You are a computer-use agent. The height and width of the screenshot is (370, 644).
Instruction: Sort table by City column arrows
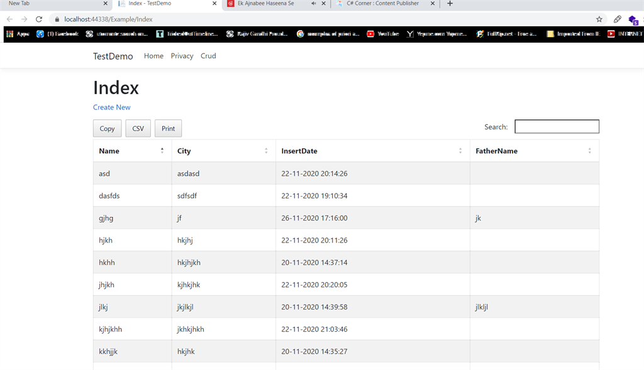266,151
